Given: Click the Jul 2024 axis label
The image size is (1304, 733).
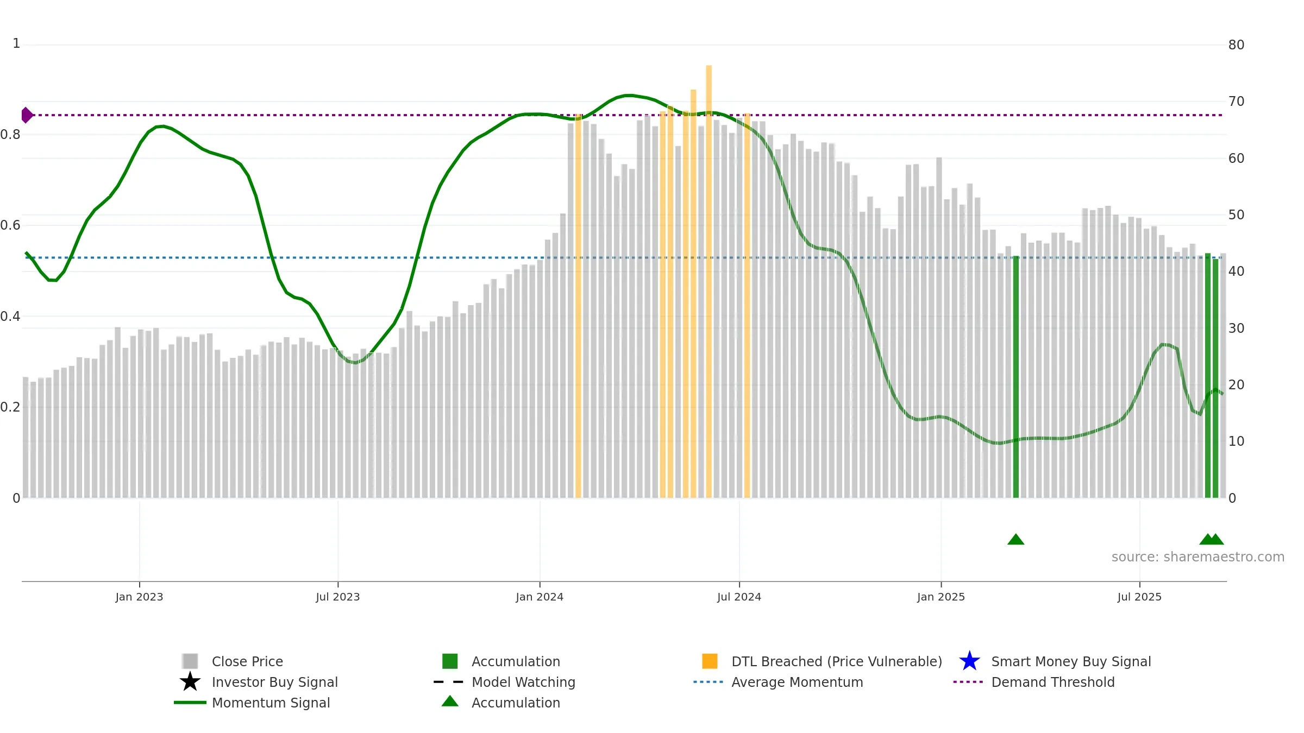Looking at the screenshot, I should click(739, 597).
